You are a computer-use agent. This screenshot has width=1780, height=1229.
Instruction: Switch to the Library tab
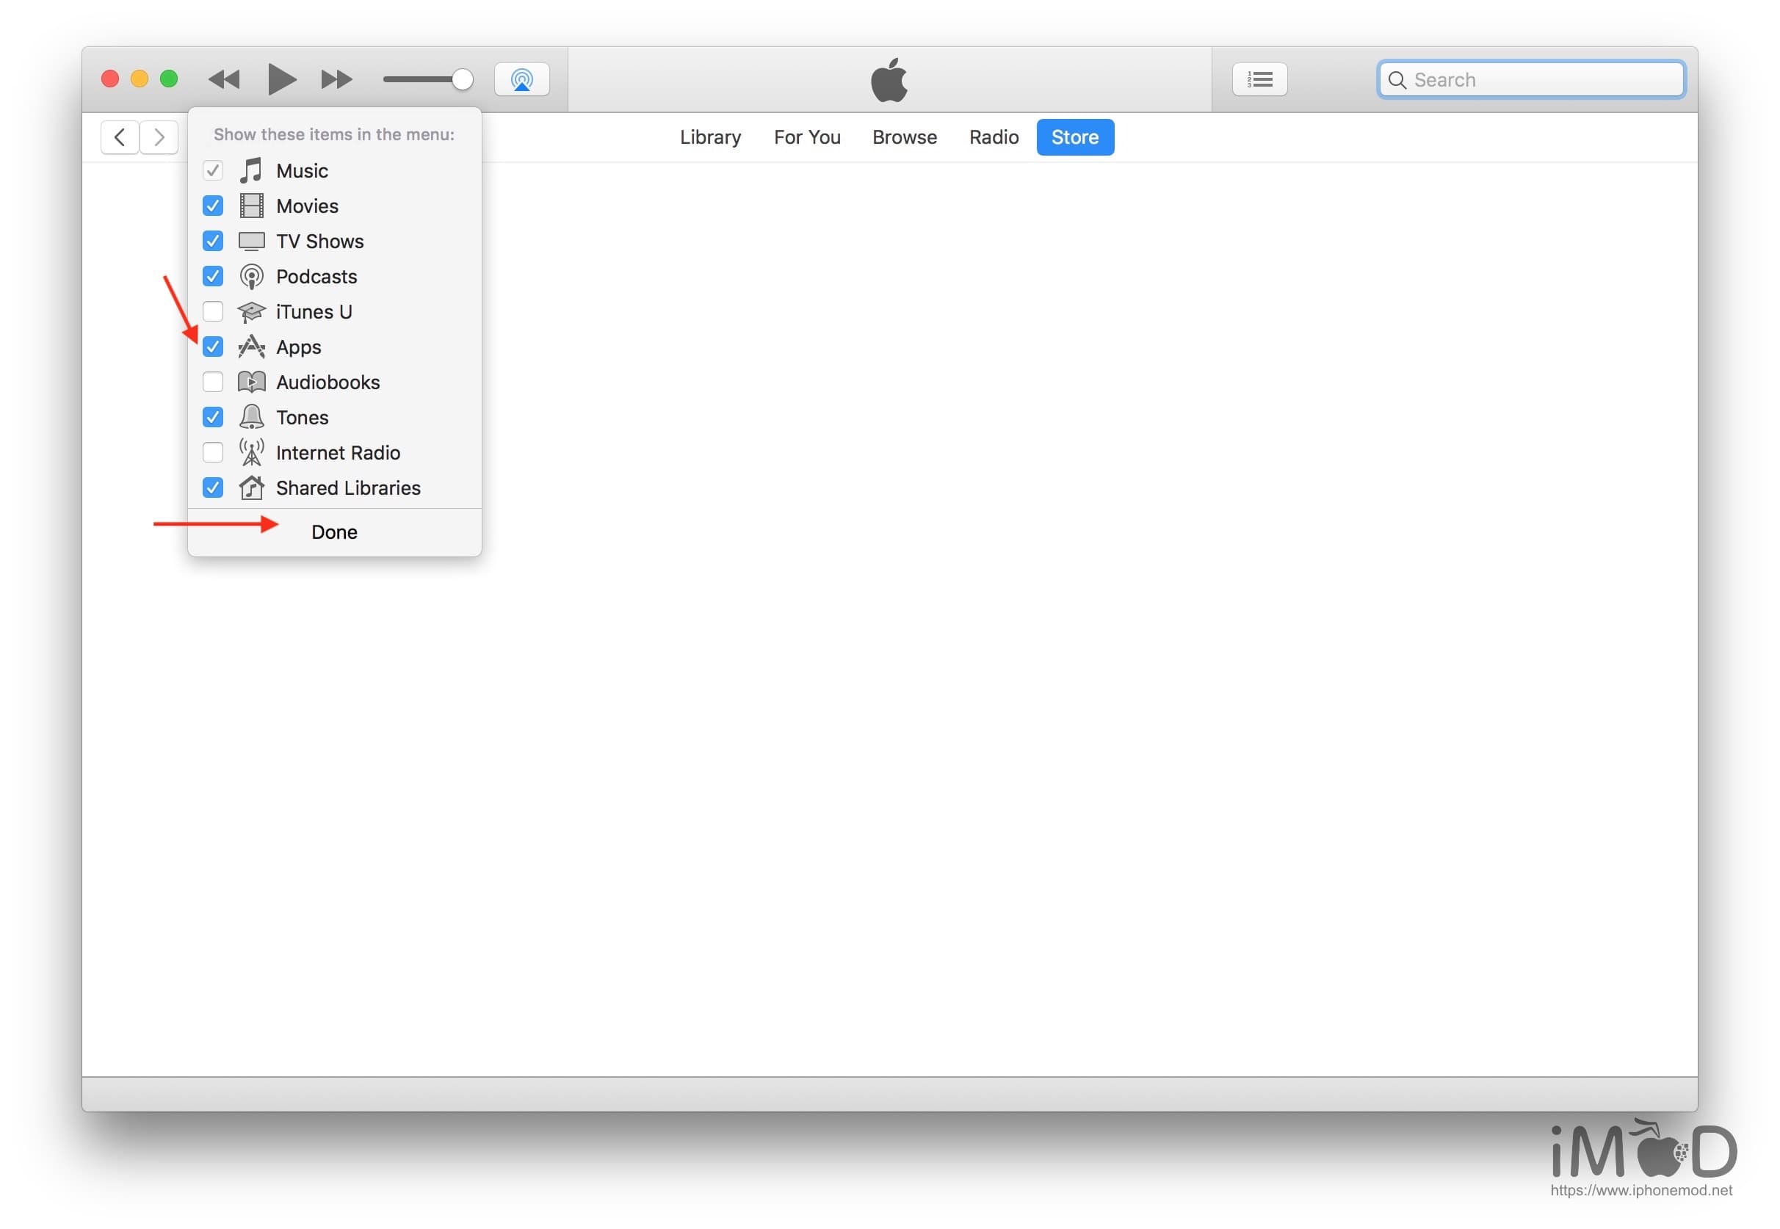pyautogui.click(x=709, y=137)
